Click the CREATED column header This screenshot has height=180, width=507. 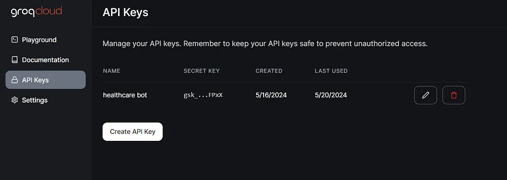(x=269, y=71)
